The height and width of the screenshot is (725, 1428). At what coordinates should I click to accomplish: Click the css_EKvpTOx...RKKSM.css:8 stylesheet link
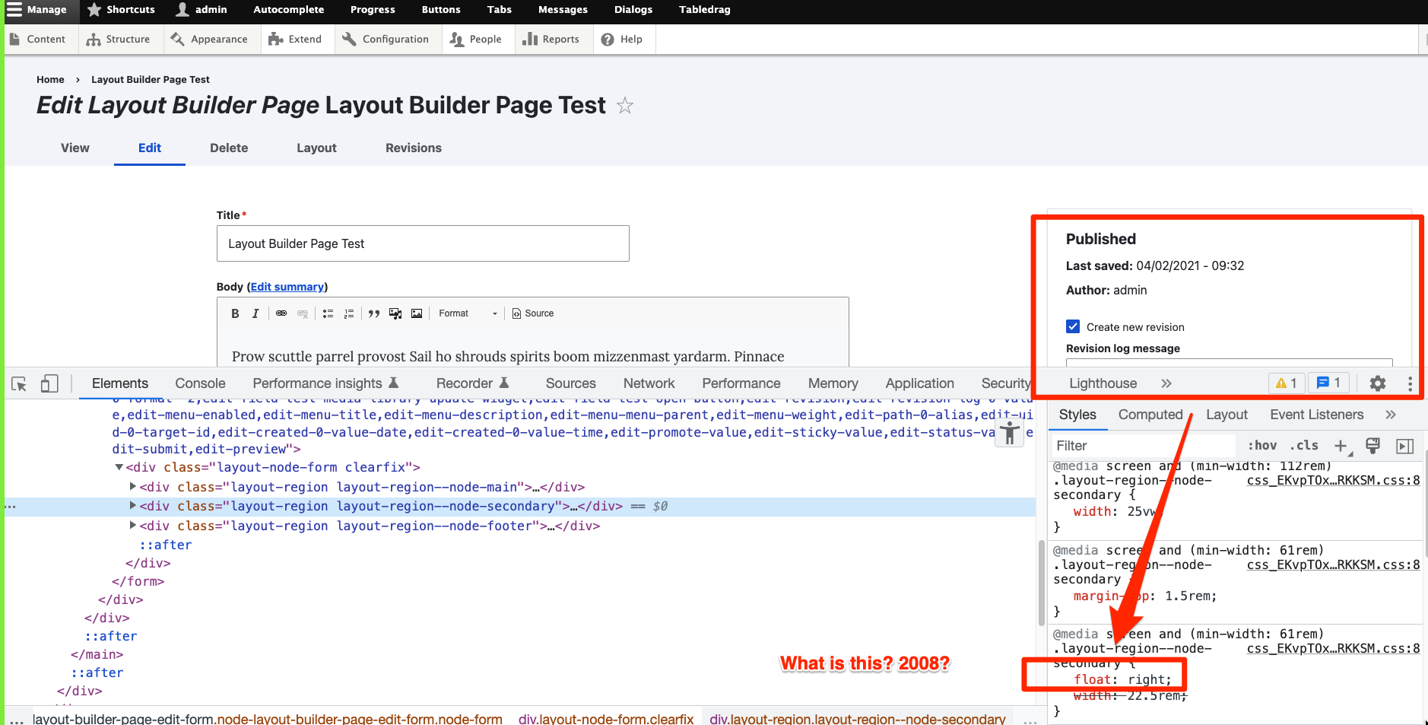coord(1333,480)
